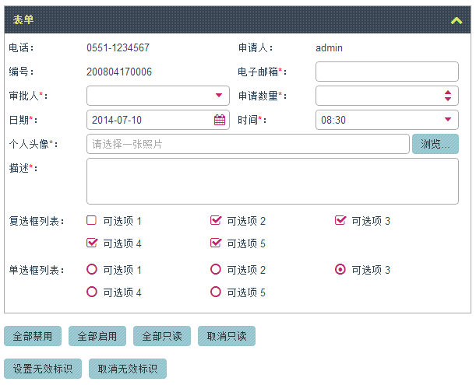Click the 设置无效标识 button

click(43, 369)
